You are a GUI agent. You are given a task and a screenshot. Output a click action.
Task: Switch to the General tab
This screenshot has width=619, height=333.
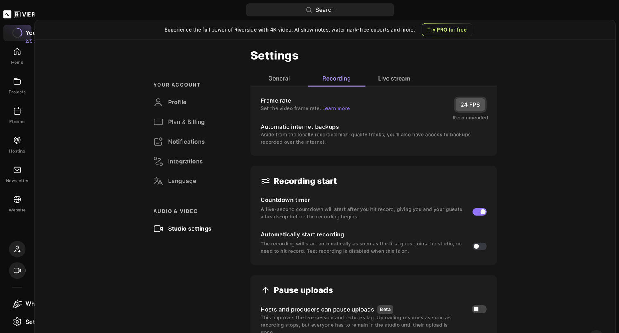279,79
